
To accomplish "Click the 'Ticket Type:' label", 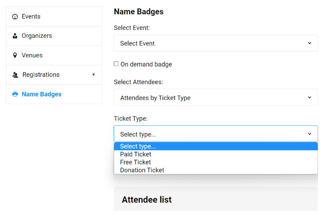I will (x=131, y=119).
